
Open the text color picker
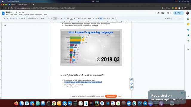click(x=71, y=18)
